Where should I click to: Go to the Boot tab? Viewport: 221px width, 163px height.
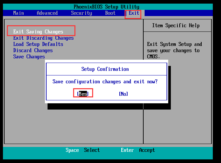click(110, 13)
